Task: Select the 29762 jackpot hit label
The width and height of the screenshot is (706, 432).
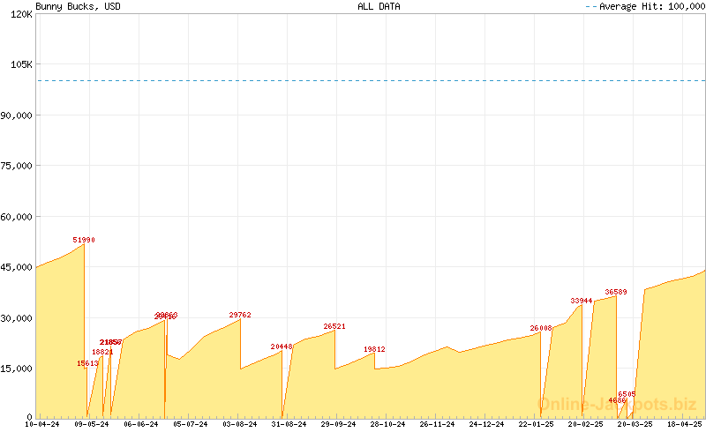Action: click(x=240, y=315)
